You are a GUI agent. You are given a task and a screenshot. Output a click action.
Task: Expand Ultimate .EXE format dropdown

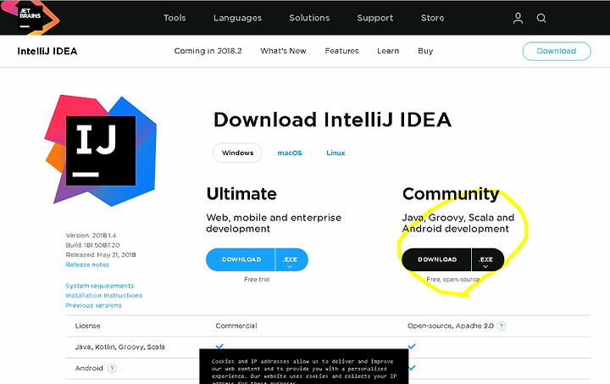coord(291,259)
